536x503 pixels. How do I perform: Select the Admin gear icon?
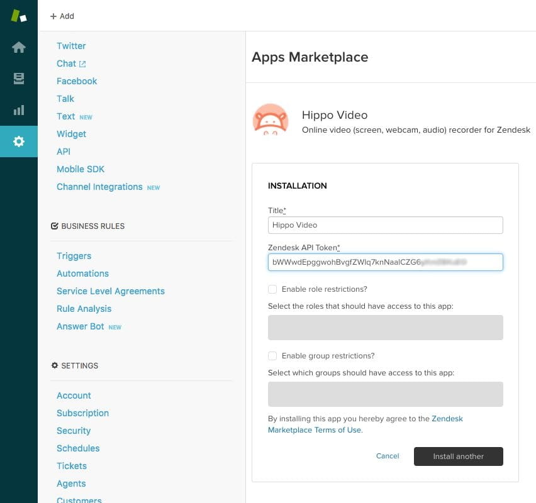pos(19,141)
